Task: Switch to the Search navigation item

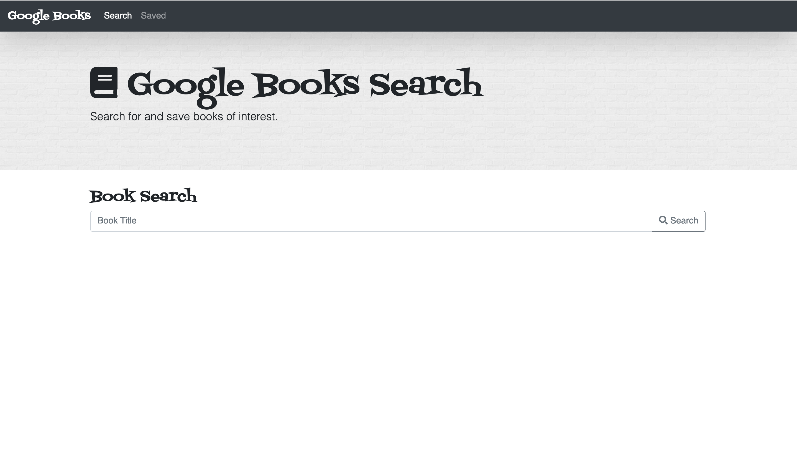Action: (x=118, y=15)
